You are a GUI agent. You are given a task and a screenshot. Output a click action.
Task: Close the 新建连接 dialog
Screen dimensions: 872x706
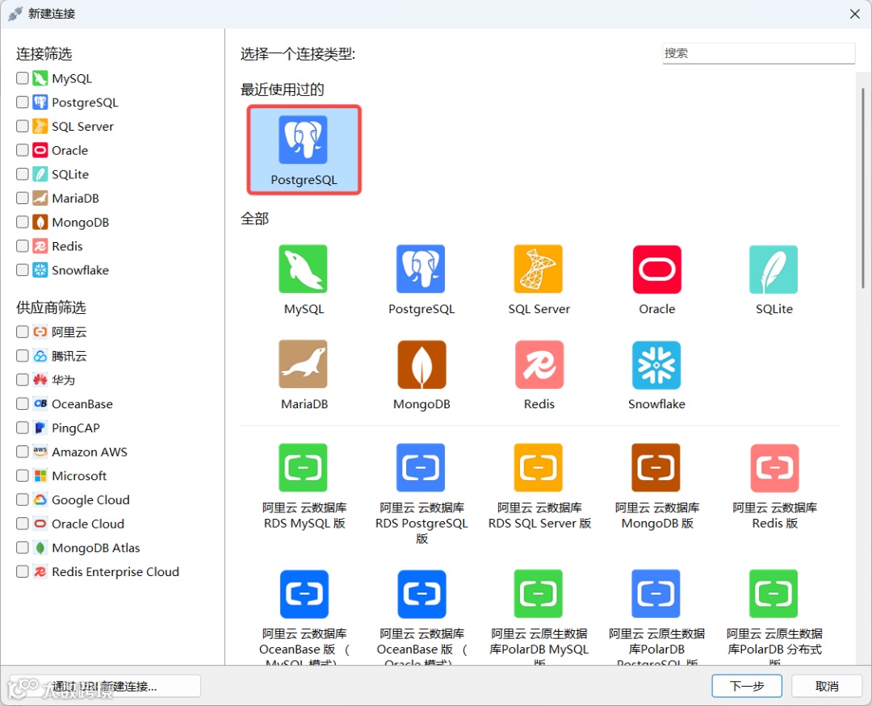(855, 14)
